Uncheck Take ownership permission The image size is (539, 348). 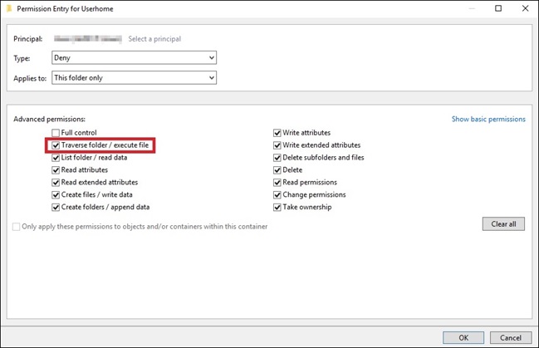tap(277, 207)
